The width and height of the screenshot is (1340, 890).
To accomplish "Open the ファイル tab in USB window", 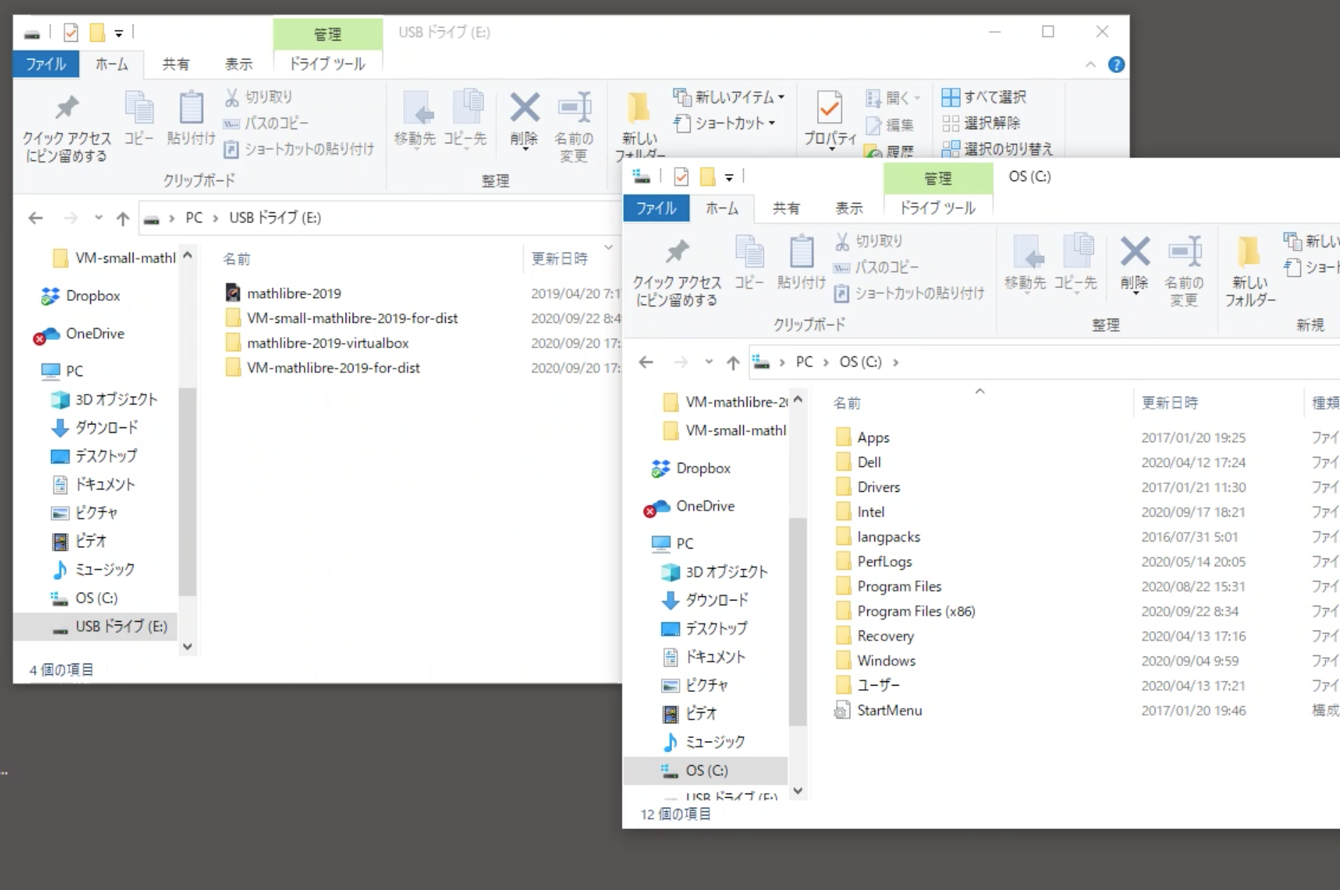I will click(46, 64).
